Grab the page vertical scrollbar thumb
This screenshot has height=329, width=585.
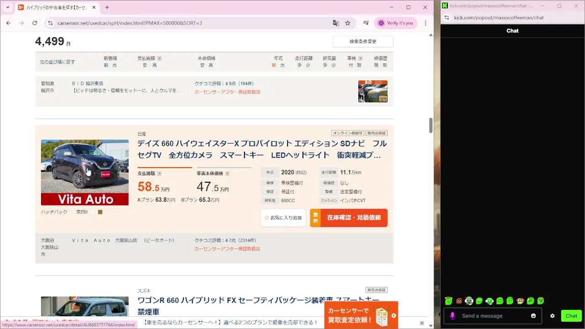[431, 125]
